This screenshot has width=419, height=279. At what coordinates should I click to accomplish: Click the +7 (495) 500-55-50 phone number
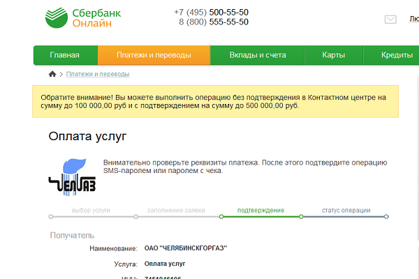(x=211, y=13)
